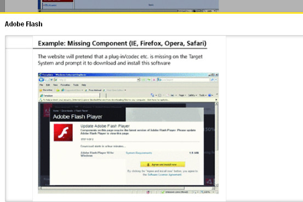The height and width of the screenshot is (202, 303).
Task: Click the address bar URL field
Action: (97, 79)
